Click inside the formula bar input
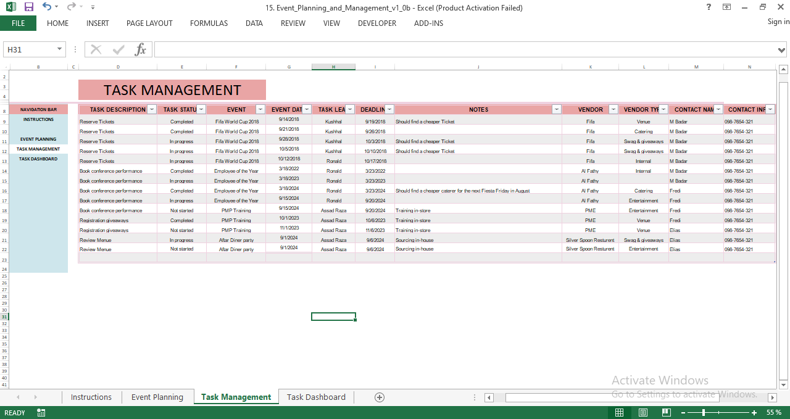The height and width of the screenshot is (419, 790). coord(465,49)
